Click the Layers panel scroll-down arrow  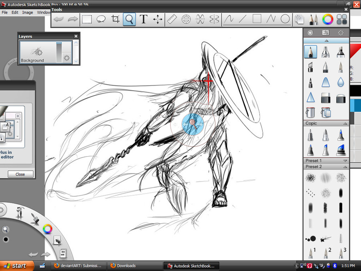(76, 61)
